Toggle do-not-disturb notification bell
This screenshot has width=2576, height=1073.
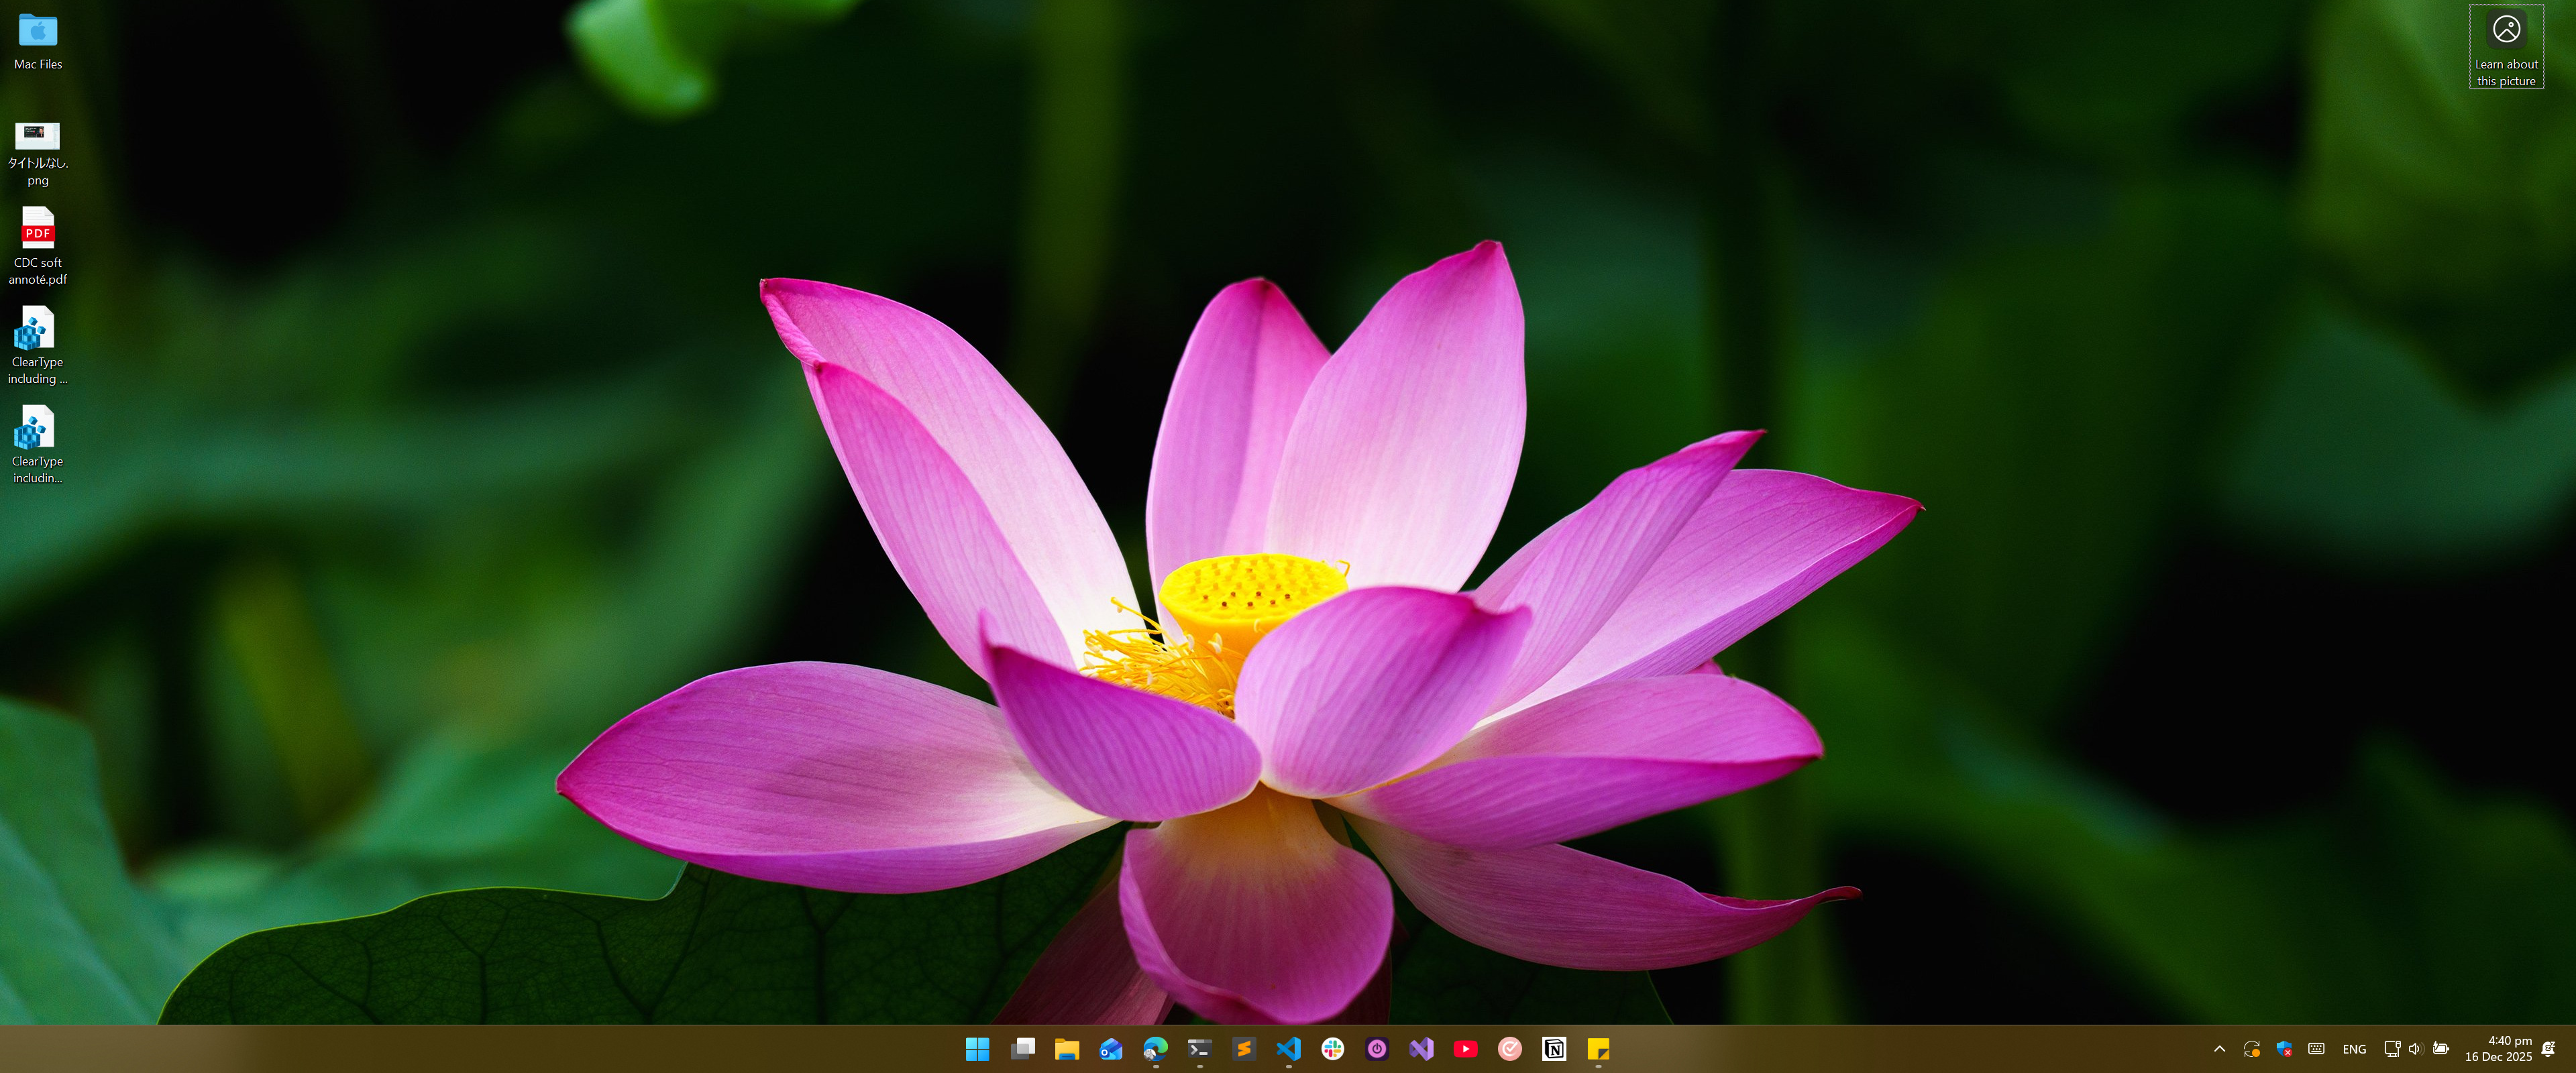[2548, 1048]
